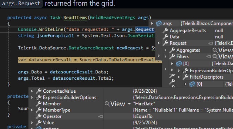Image resolution: width=233 pixels, height=129 pixels.
Task: Open the View dropdown arrow beside Member
Action: pos(129,104)
